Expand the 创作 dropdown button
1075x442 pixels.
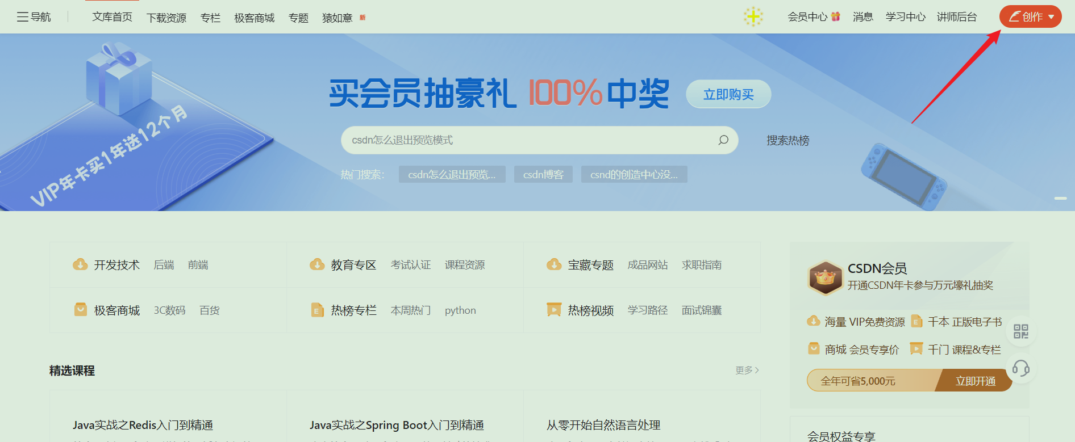coord(1030,16)
